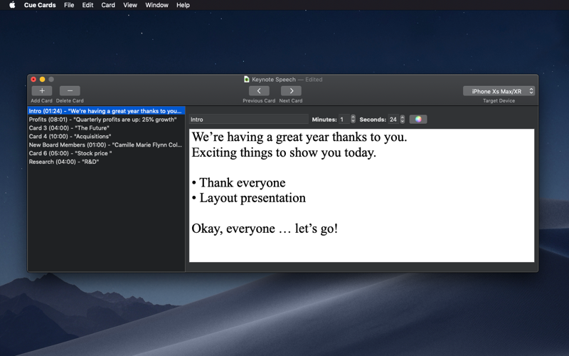
Task: Open the Help menu
Action: point(183,5)
